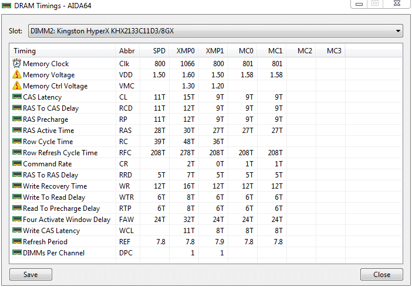Click the SPD column header

tap(159, 51)
